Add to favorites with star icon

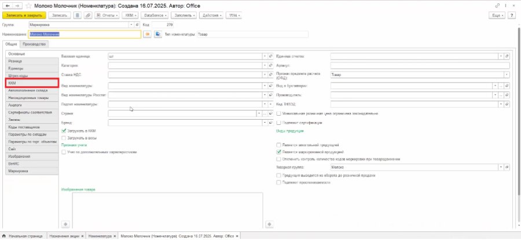pyautogui.click(x=28, y=6)
